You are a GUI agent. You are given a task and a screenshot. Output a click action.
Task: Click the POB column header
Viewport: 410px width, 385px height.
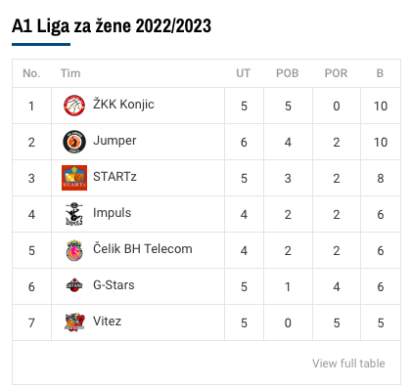pos(288,73)
